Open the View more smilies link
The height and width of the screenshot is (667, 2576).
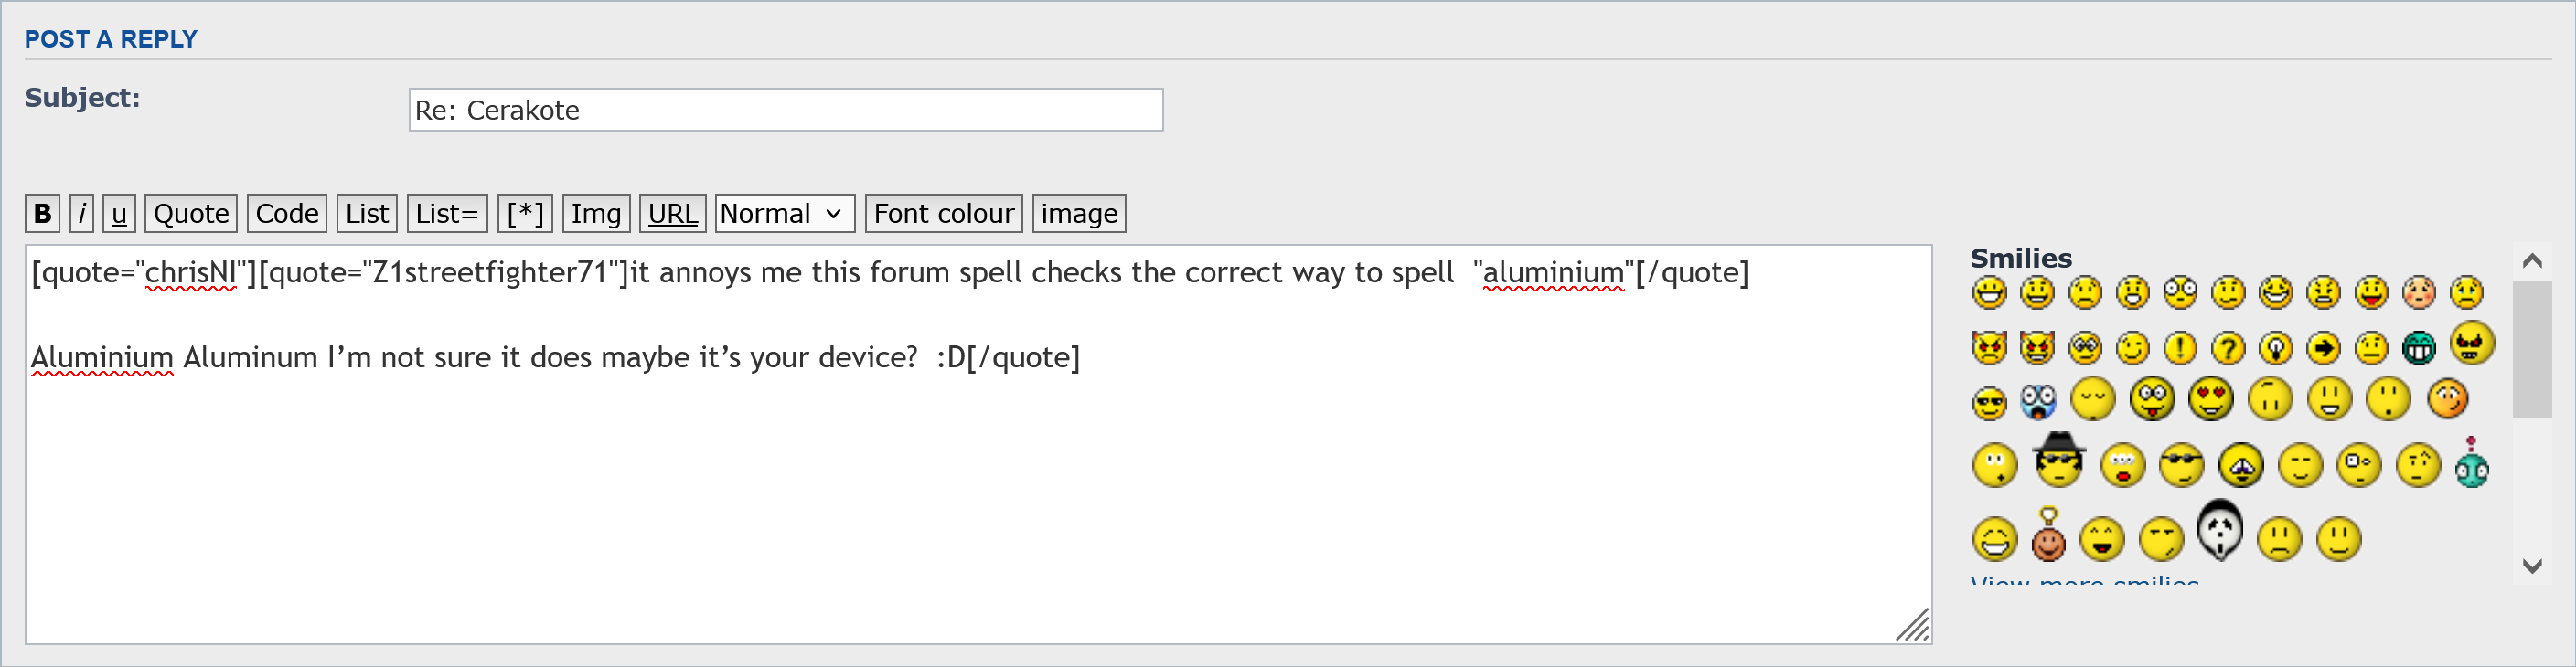2084,581
